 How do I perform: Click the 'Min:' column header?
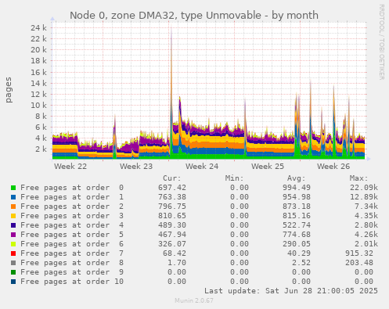pos(234,178)
